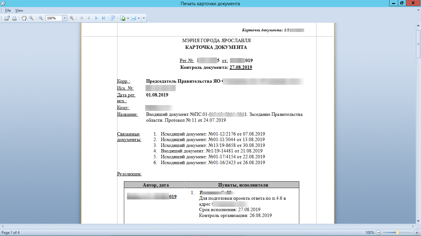The image size is (421, 236).
Task: Click 'Срок исполнения: 27.08.2019' text
Action: click(x=230, y=210)
